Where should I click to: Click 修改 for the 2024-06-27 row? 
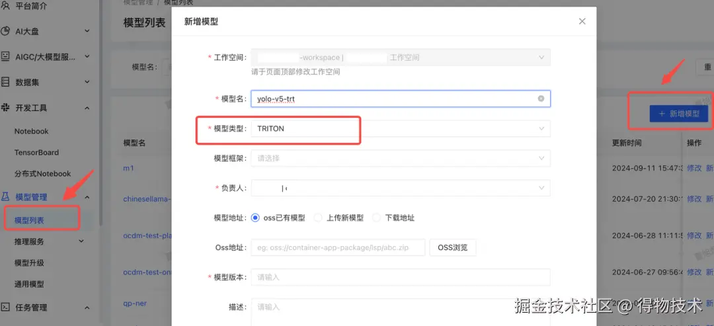click(x=694, y=272)
